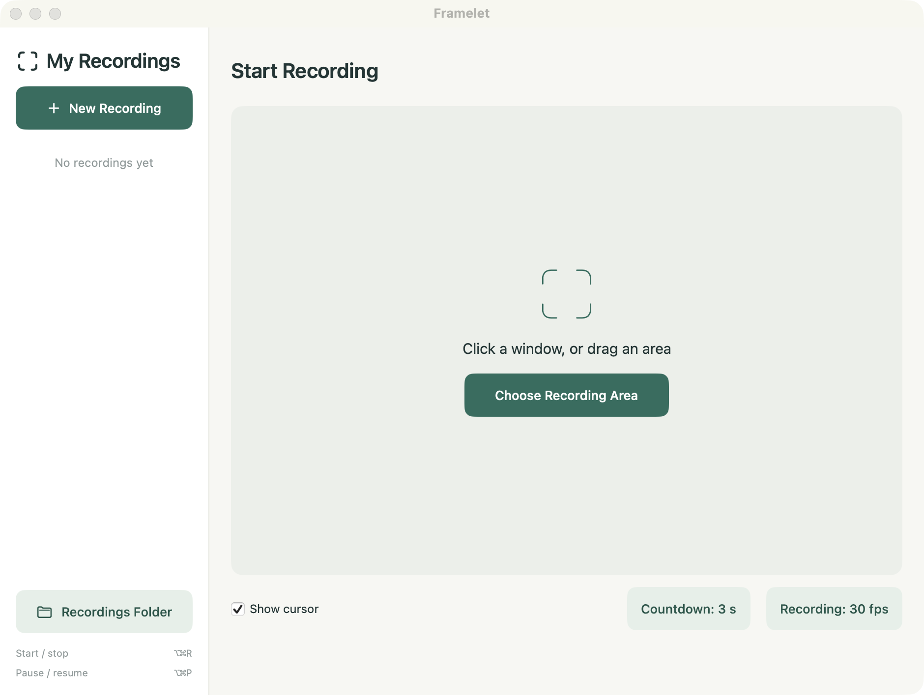
Task: Toggle the Show cursor checkbox
Action: (x=238, y=609)
